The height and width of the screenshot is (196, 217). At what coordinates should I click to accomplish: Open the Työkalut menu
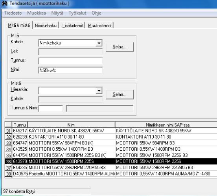coord(77,13)
